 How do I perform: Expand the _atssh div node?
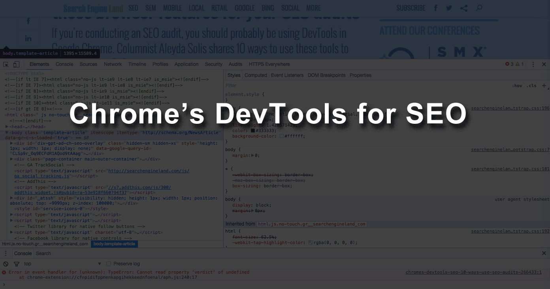tap(11, 198)
